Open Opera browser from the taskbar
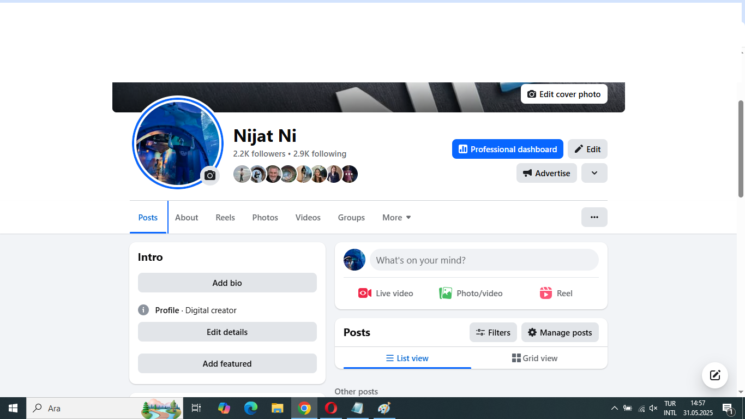 pos(331,408)
